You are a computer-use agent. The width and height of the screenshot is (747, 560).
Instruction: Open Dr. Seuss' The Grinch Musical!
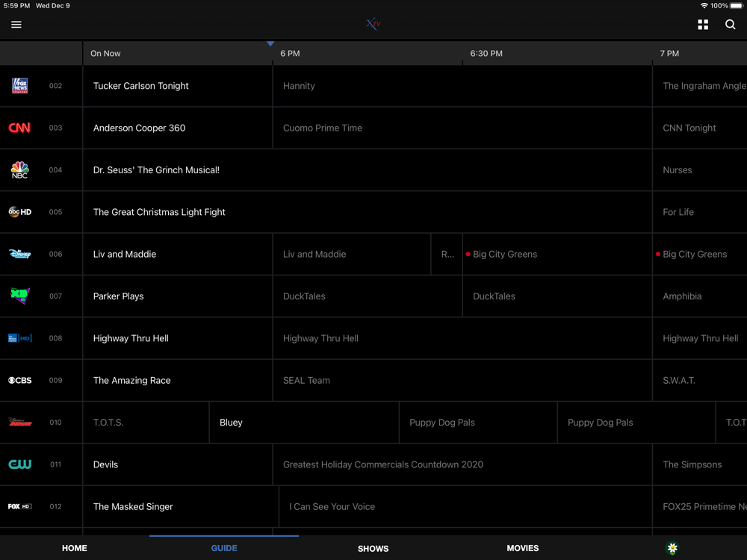368,170
